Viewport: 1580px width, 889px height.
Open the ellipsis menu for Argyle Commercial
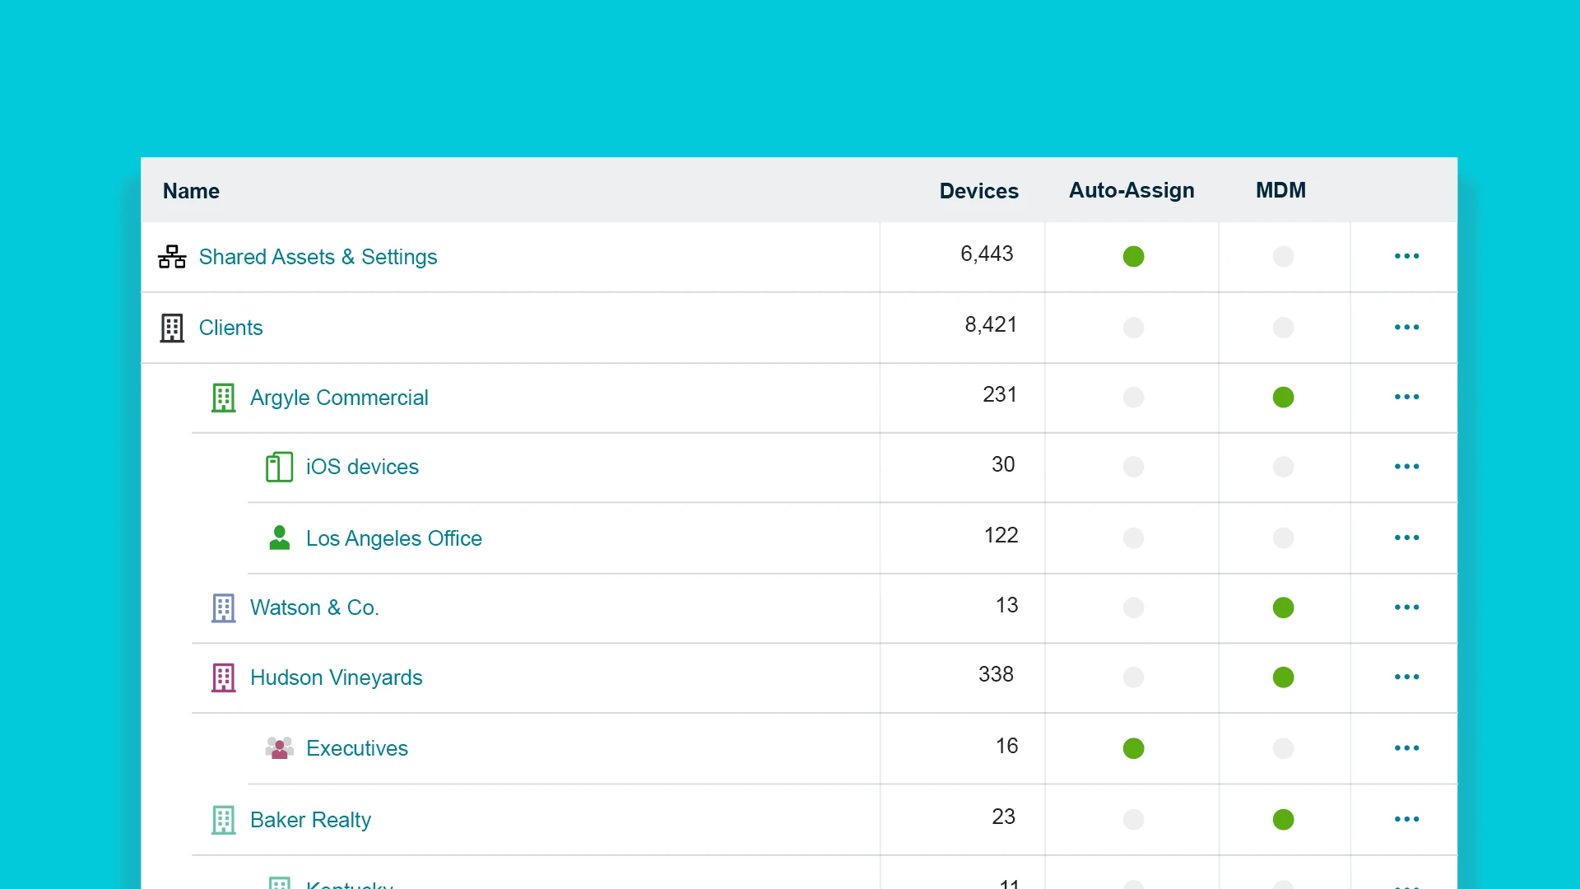pyautogui.click(x=1406, y=397)
